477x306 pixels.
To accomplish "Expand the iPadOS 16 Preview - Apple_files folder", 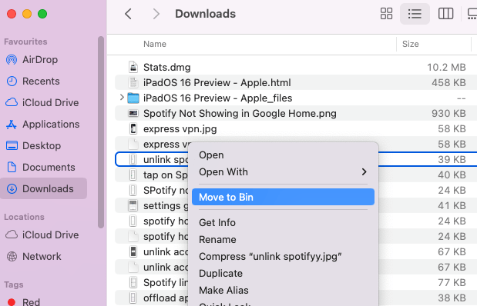I will 122,98.
